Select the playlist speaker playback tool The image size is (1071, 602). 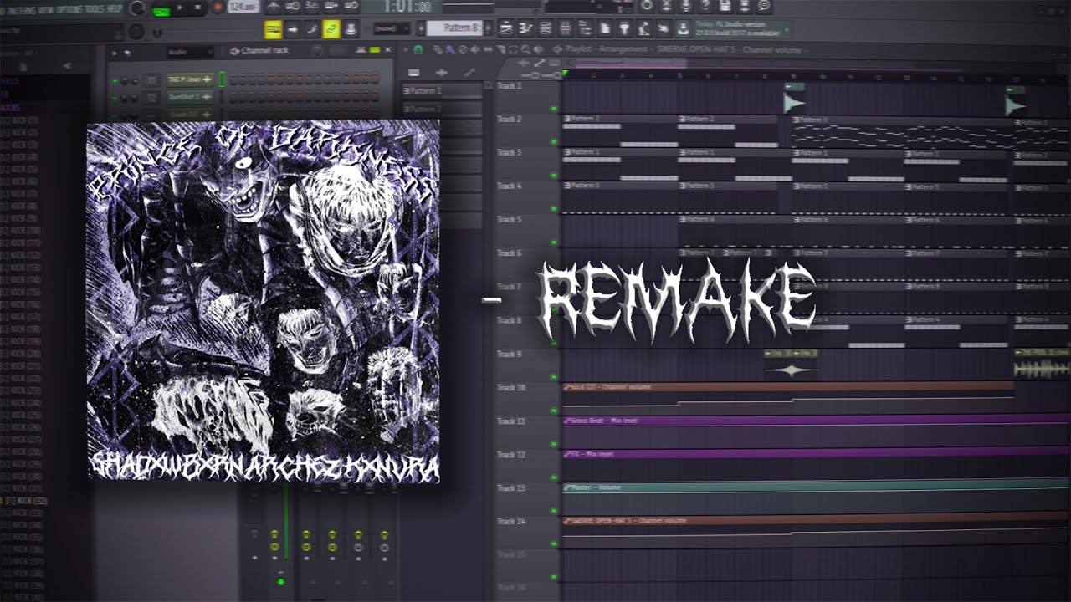pyautogui.click(x=537, y=49)
